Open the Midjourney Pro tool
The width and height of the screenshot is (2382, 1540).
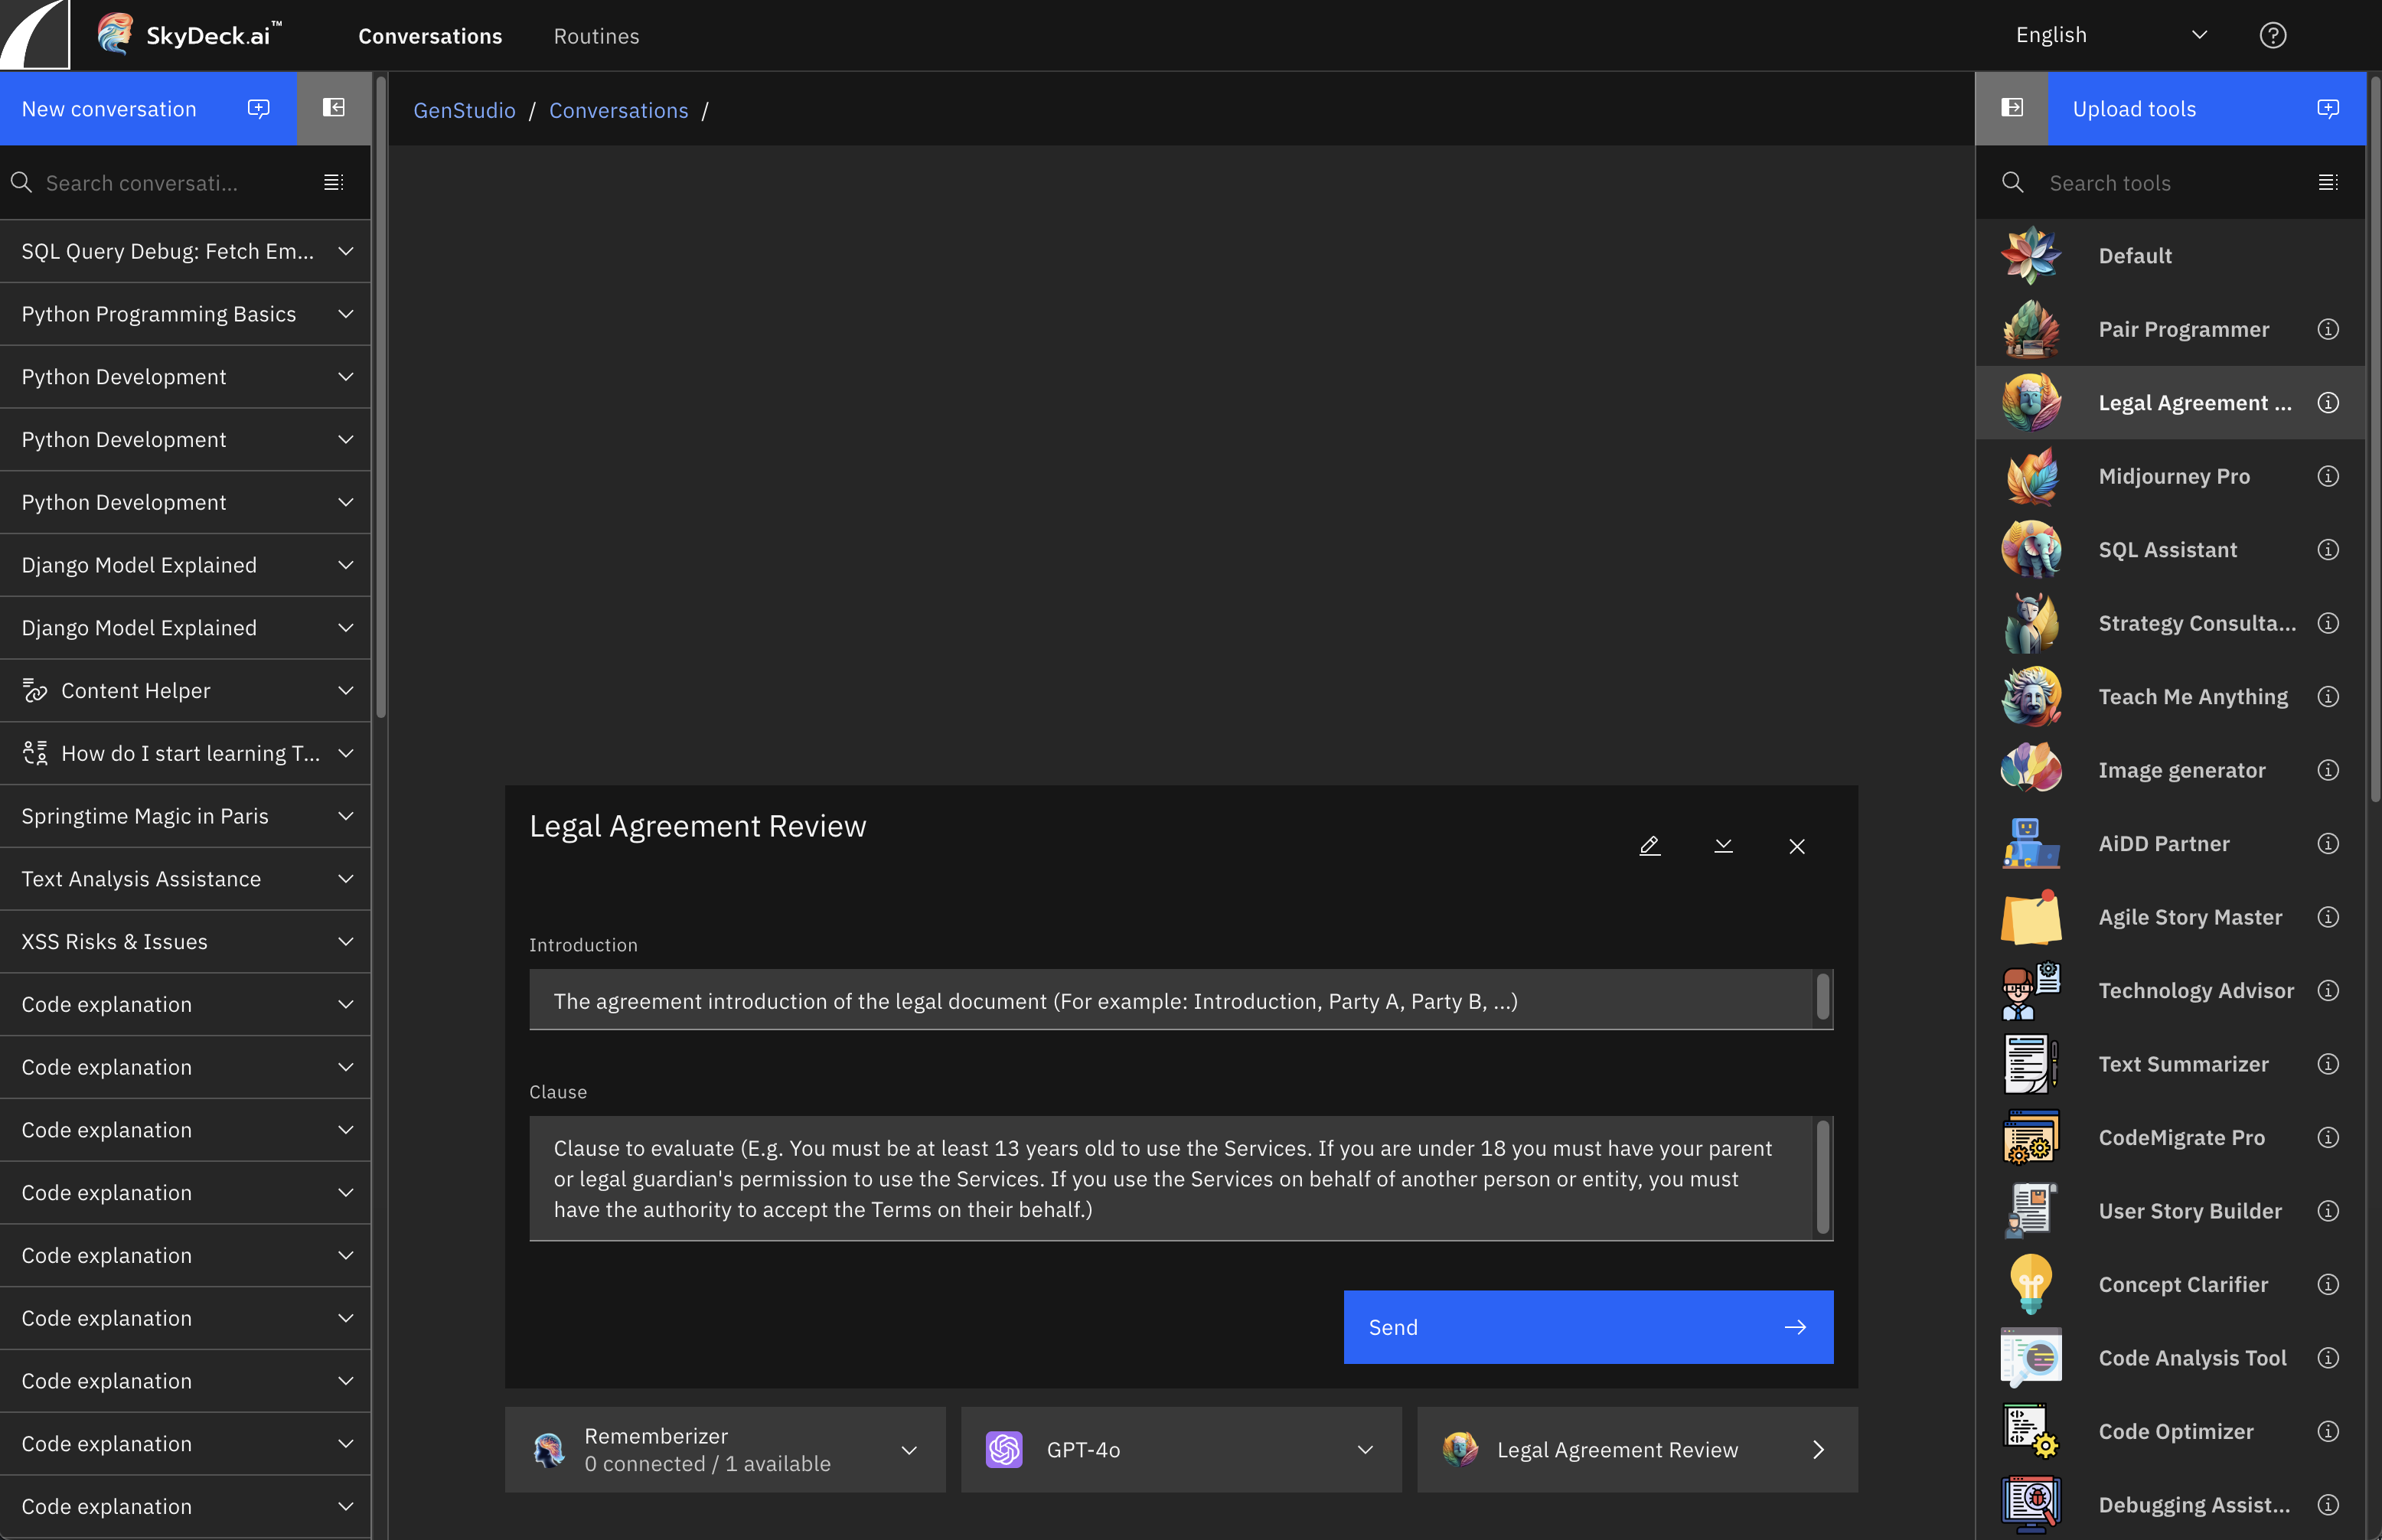[x=2174, y=476]
